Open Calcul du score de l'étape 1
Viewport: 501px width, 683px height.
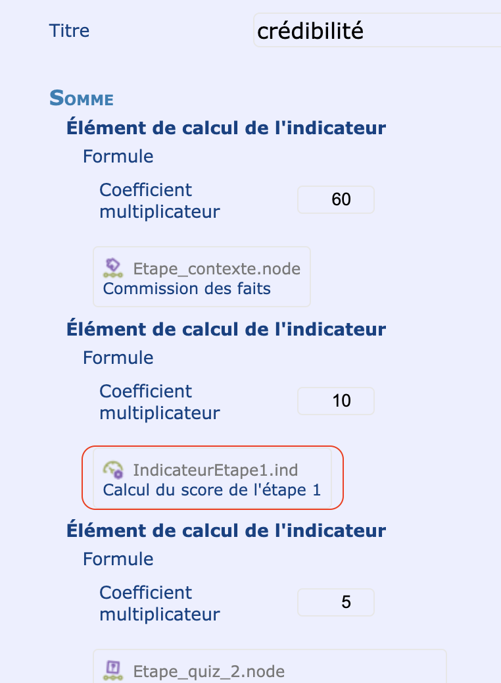pos(212,490)
